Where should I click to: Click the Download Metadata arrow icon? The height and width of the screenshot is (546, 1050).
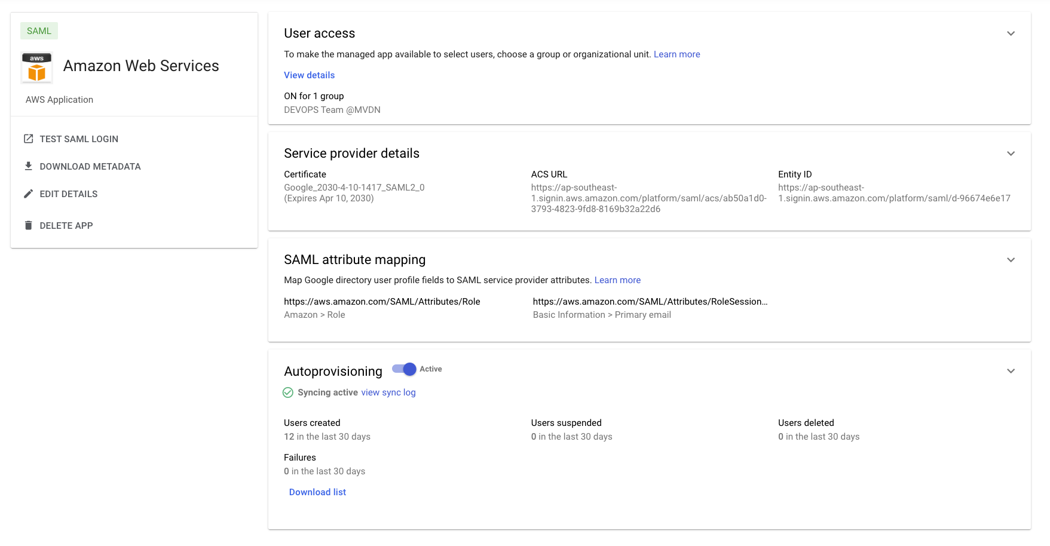(28, 166)
